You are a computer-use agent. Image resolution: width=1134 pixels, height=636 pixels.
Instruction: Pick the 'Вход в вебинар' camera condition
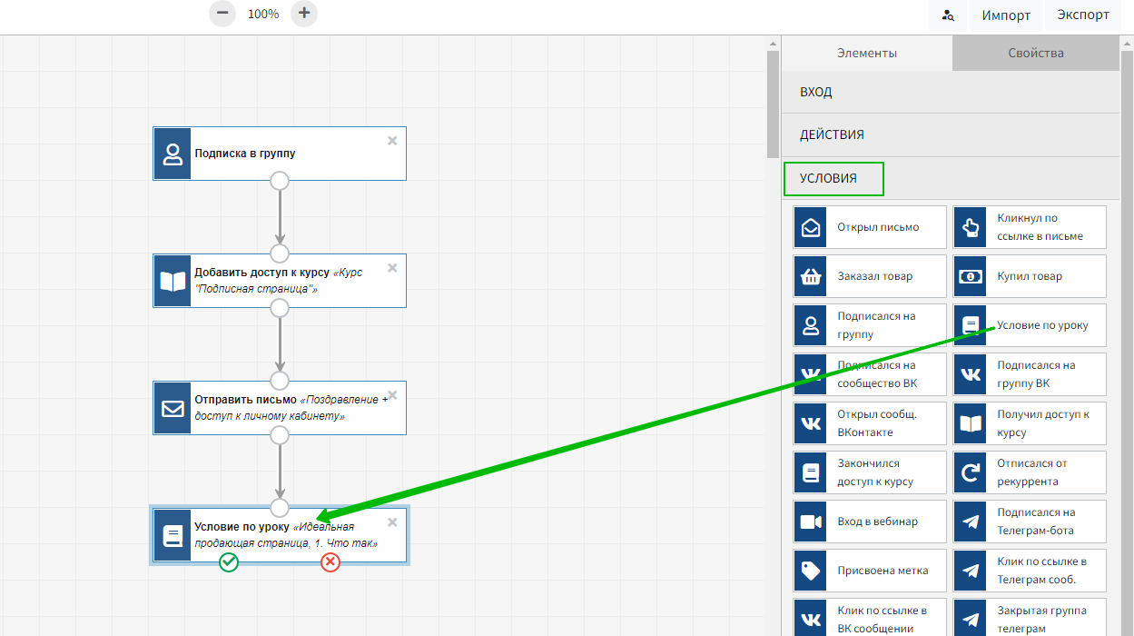pyautogui.click(x=870, y=522)
